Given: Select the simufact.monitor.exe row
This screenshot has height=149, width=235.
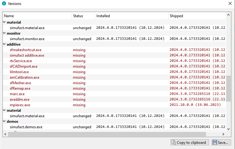Looking at the screenshot, I should (x=114, y=39).
